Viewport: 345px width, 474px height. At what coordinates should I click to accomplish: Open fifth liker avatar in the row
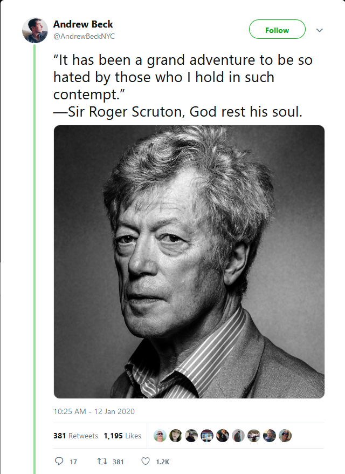coord(223,436)
